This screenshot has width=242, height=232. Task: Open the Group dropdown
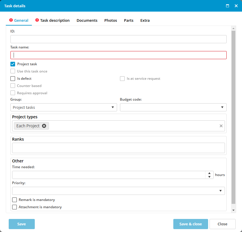tap(63, 107)
